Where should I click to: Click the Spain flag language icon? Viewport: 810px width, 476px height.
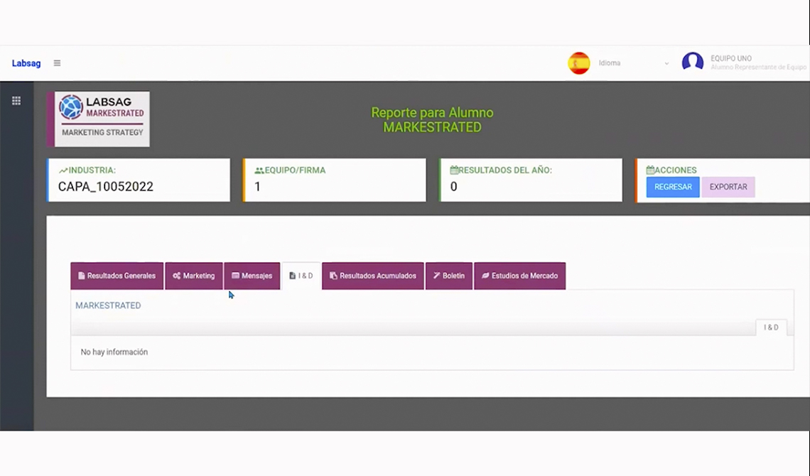pos(578,63)
